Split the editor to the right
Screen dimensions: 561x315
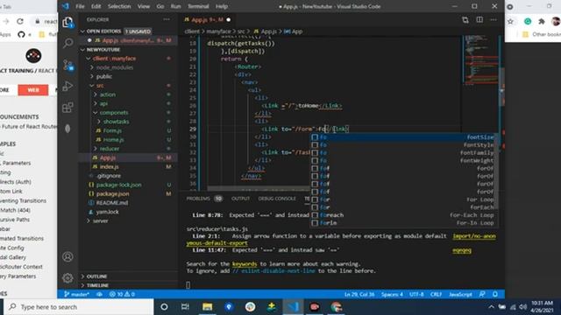[479, 19]
